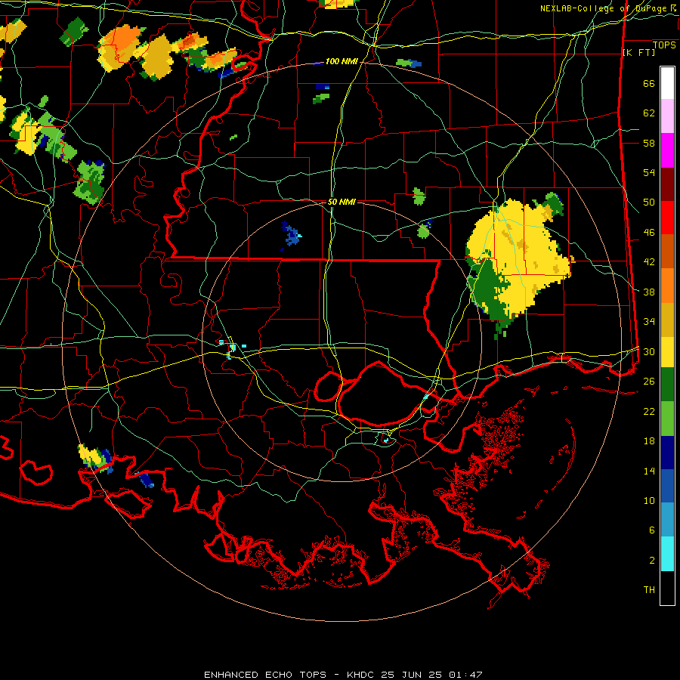
Task: Click the [K FT] units label
Action: coord(638,52)
